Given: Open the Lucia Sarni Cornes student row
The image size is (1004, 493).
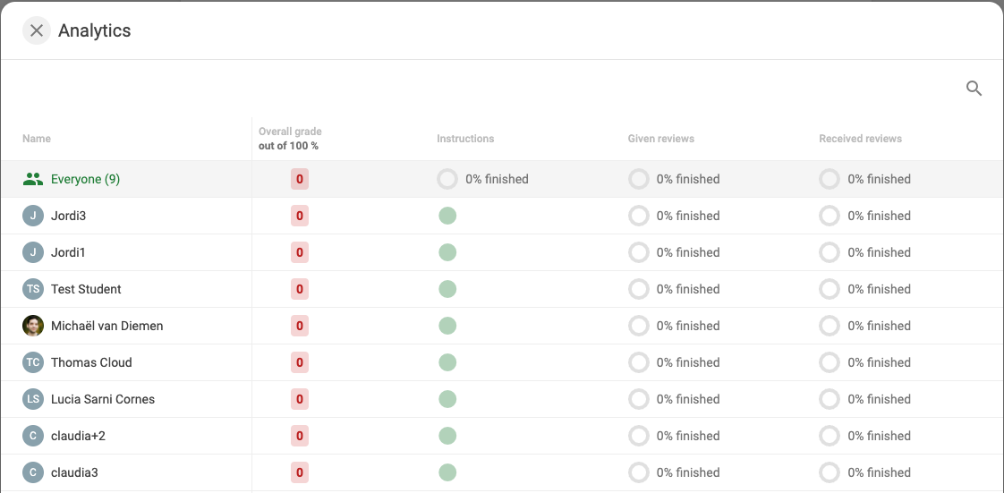Looking at the screenshot, I should pyautogui.click(x=502, y=399).
